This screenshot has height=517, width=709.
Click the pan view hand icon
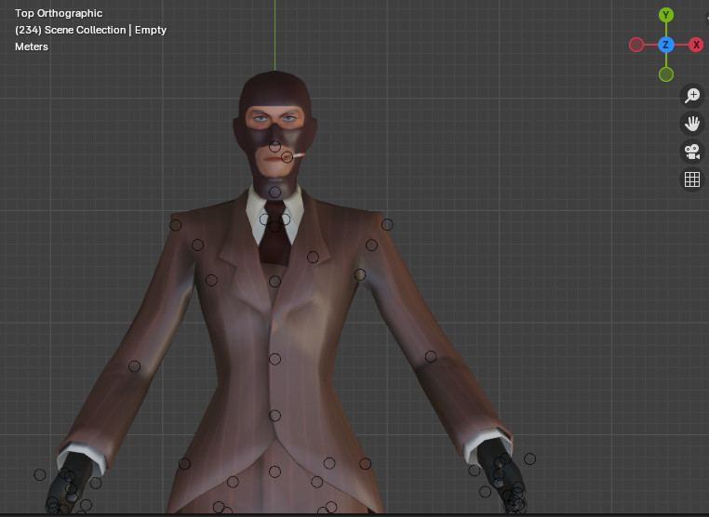pos(692,124)
